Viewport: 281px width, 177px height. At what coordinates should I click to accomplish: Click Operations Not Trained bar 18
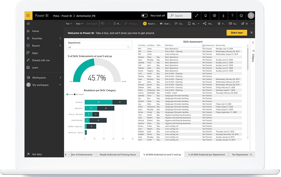tap(106, 108)
